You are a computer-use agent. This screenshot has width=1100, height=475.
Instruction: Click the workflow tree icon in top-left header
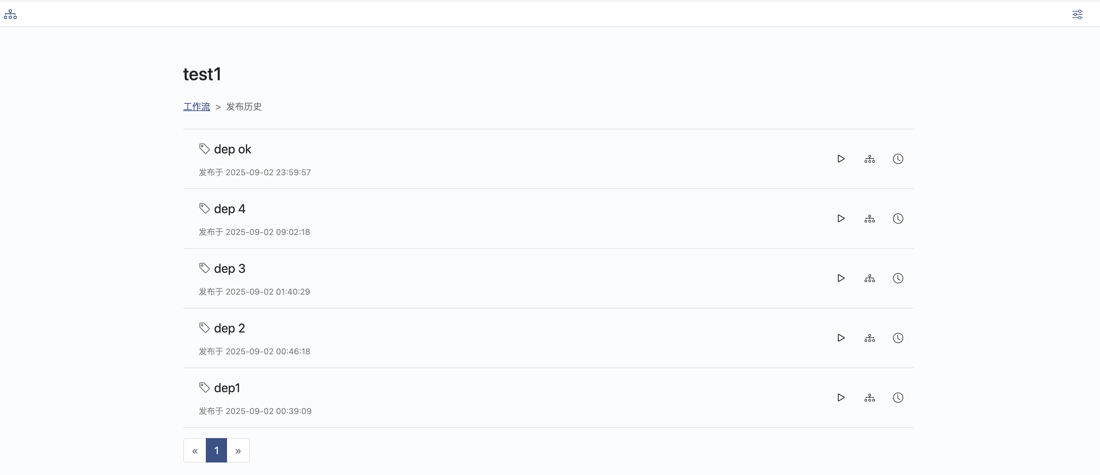10,14
